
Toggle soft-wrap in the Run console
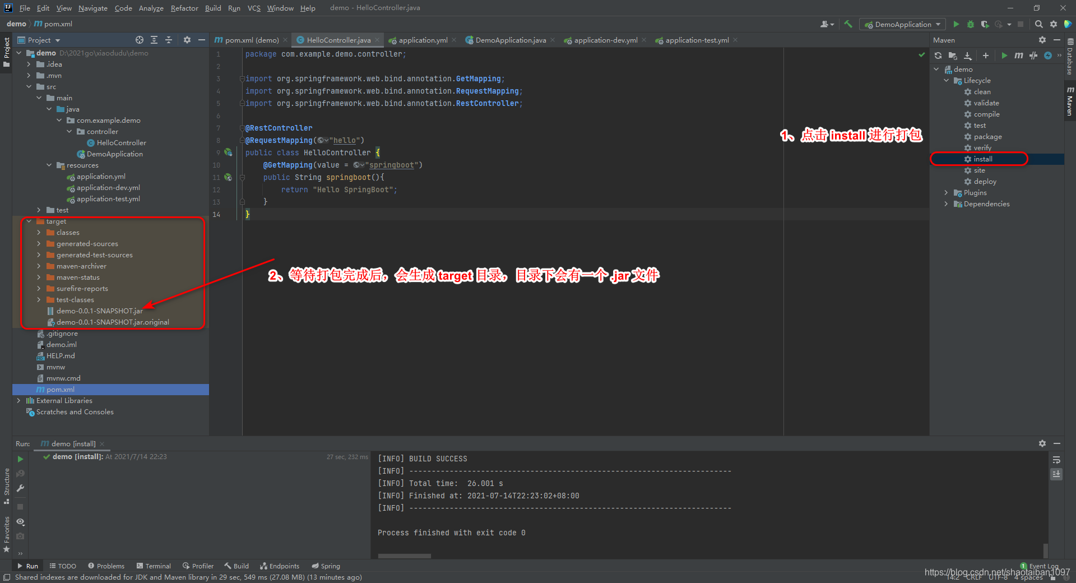click(x=1056, y=460)
